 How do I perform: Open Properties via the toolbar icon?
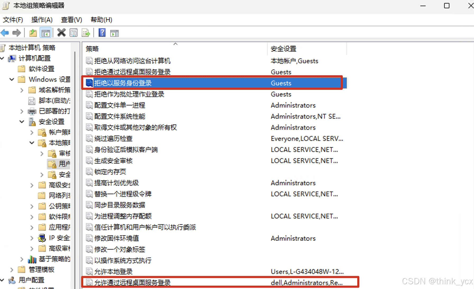[73, 33]
